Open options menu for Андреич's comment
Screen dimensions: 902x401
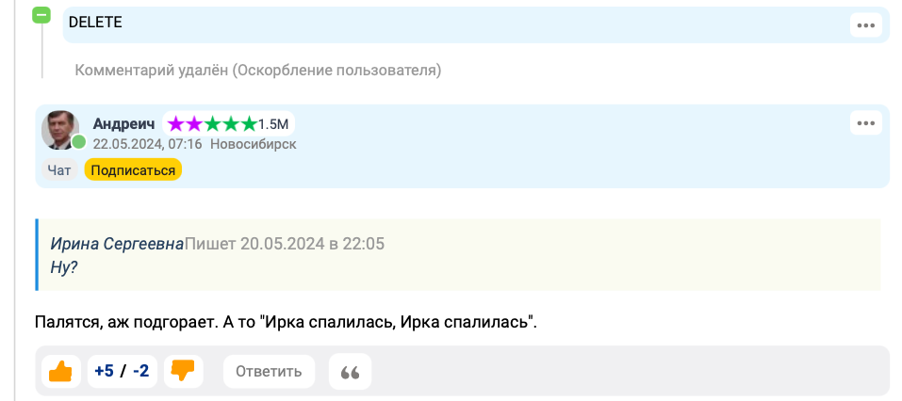tap(865, 123)
